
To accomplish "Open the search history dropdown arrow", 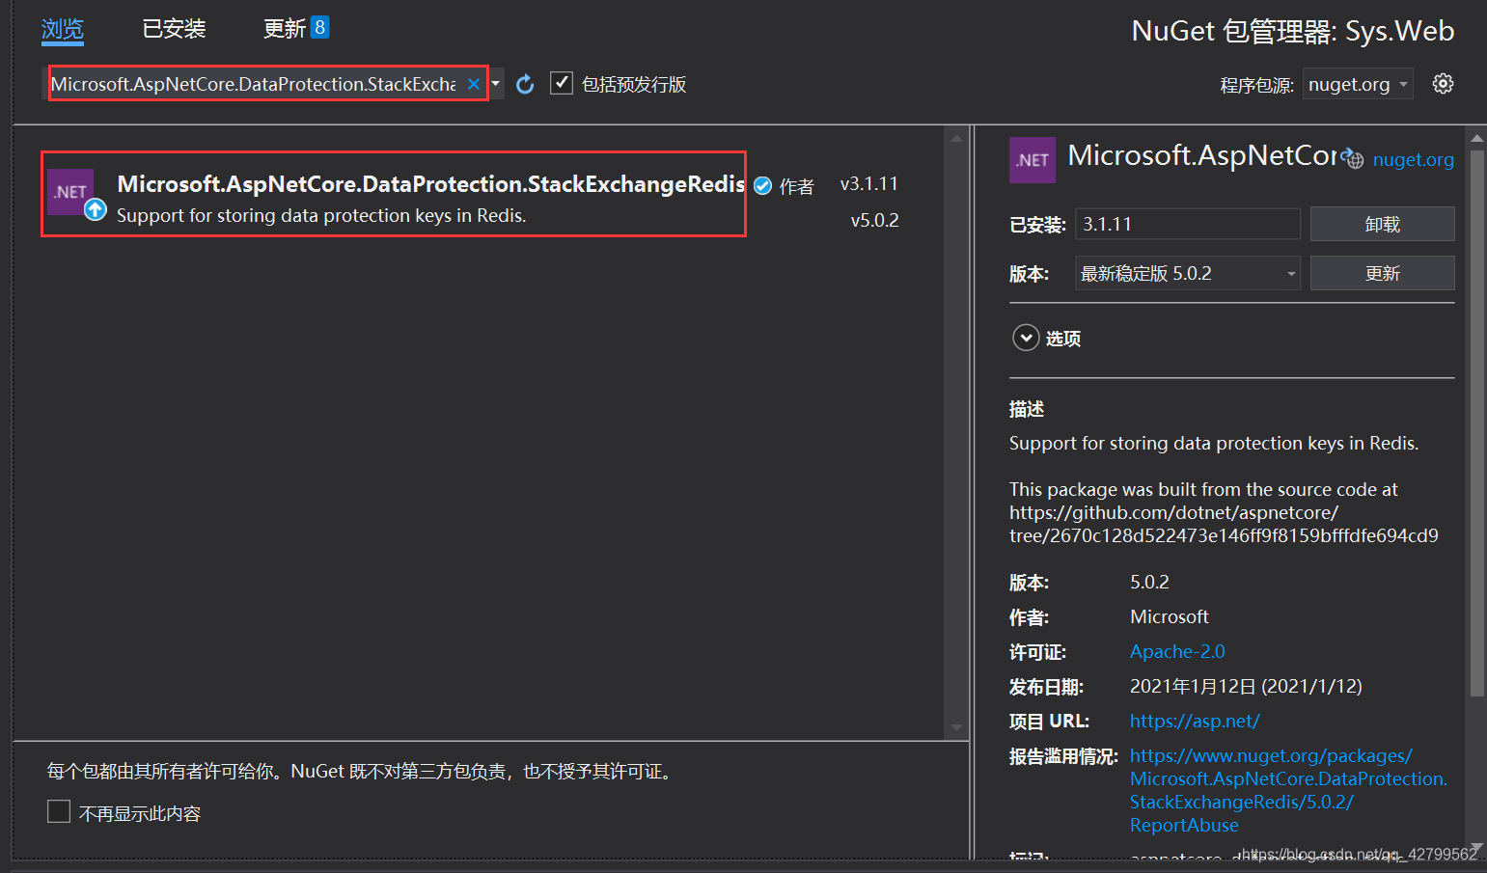I will coord(496,84).
